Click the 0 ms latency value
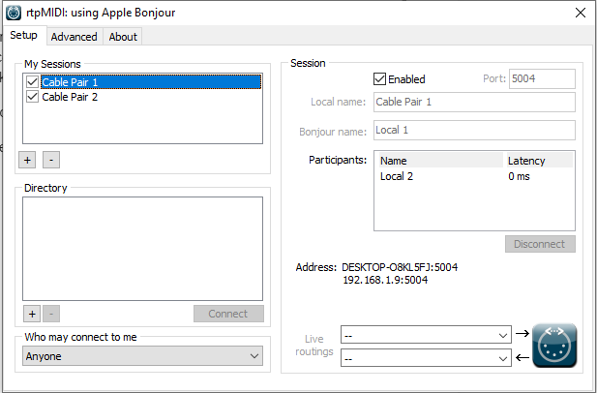Image resolution: width=597 pixels, height=393 pixels. [x=519, y=176]
